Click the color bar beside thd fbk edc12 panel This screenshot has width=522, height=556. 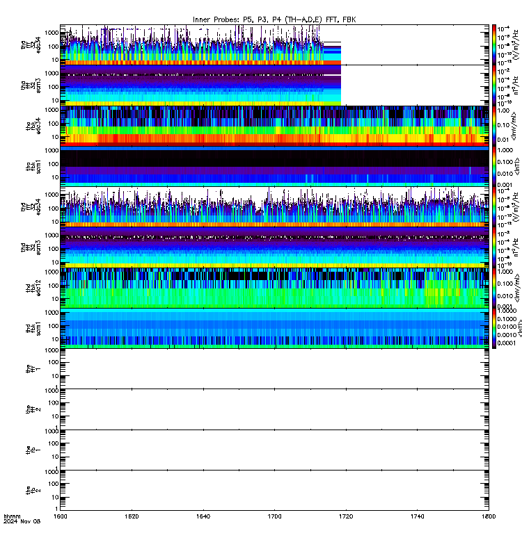[494, 288]
